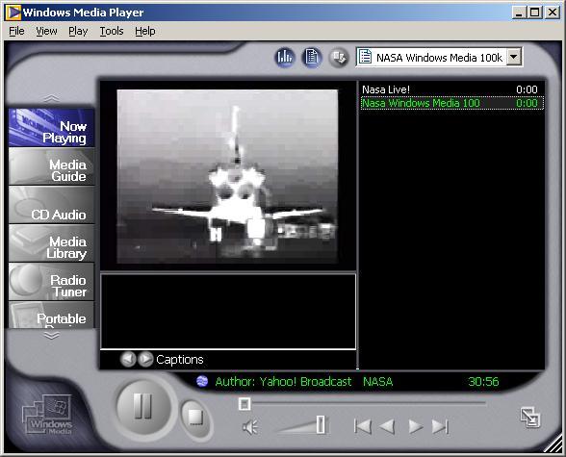Image resolution: width=566 pixels, height=457 pixels.
Task: Switch to the Media Guide tab
Action: coord(51,166)
